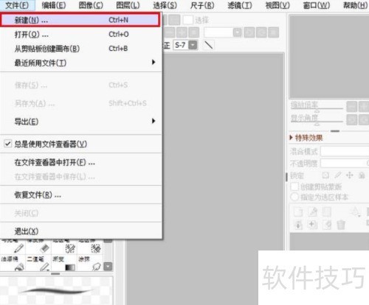Open the 选择(S) menu
The width and height of the screenshot is (369, 305).
click(165, 5)
